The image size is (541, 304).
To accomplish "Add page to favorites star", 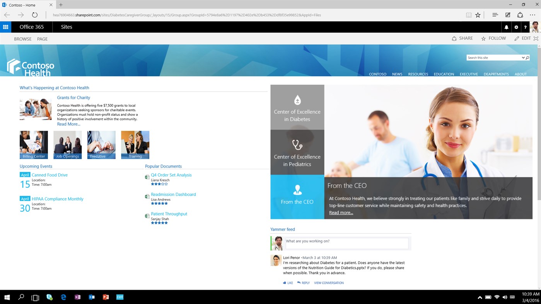I will click(478, 15).
